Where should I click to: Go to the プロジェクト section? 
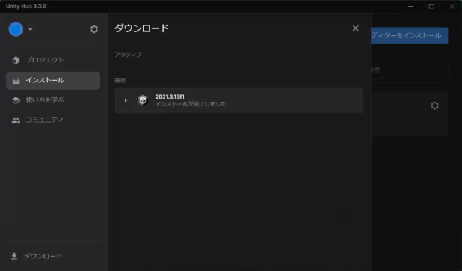(45, 60)
